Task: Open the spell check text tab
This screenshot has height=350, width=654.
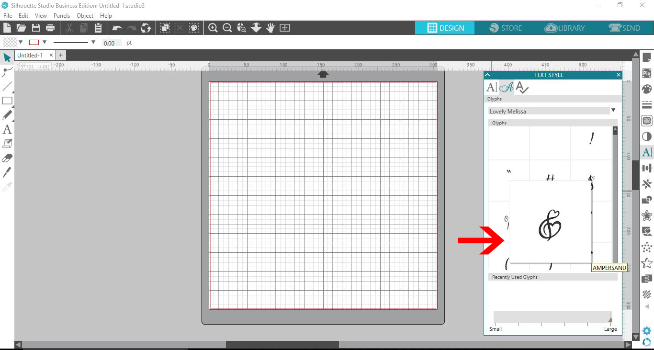Action: click(x=522, y=88)
